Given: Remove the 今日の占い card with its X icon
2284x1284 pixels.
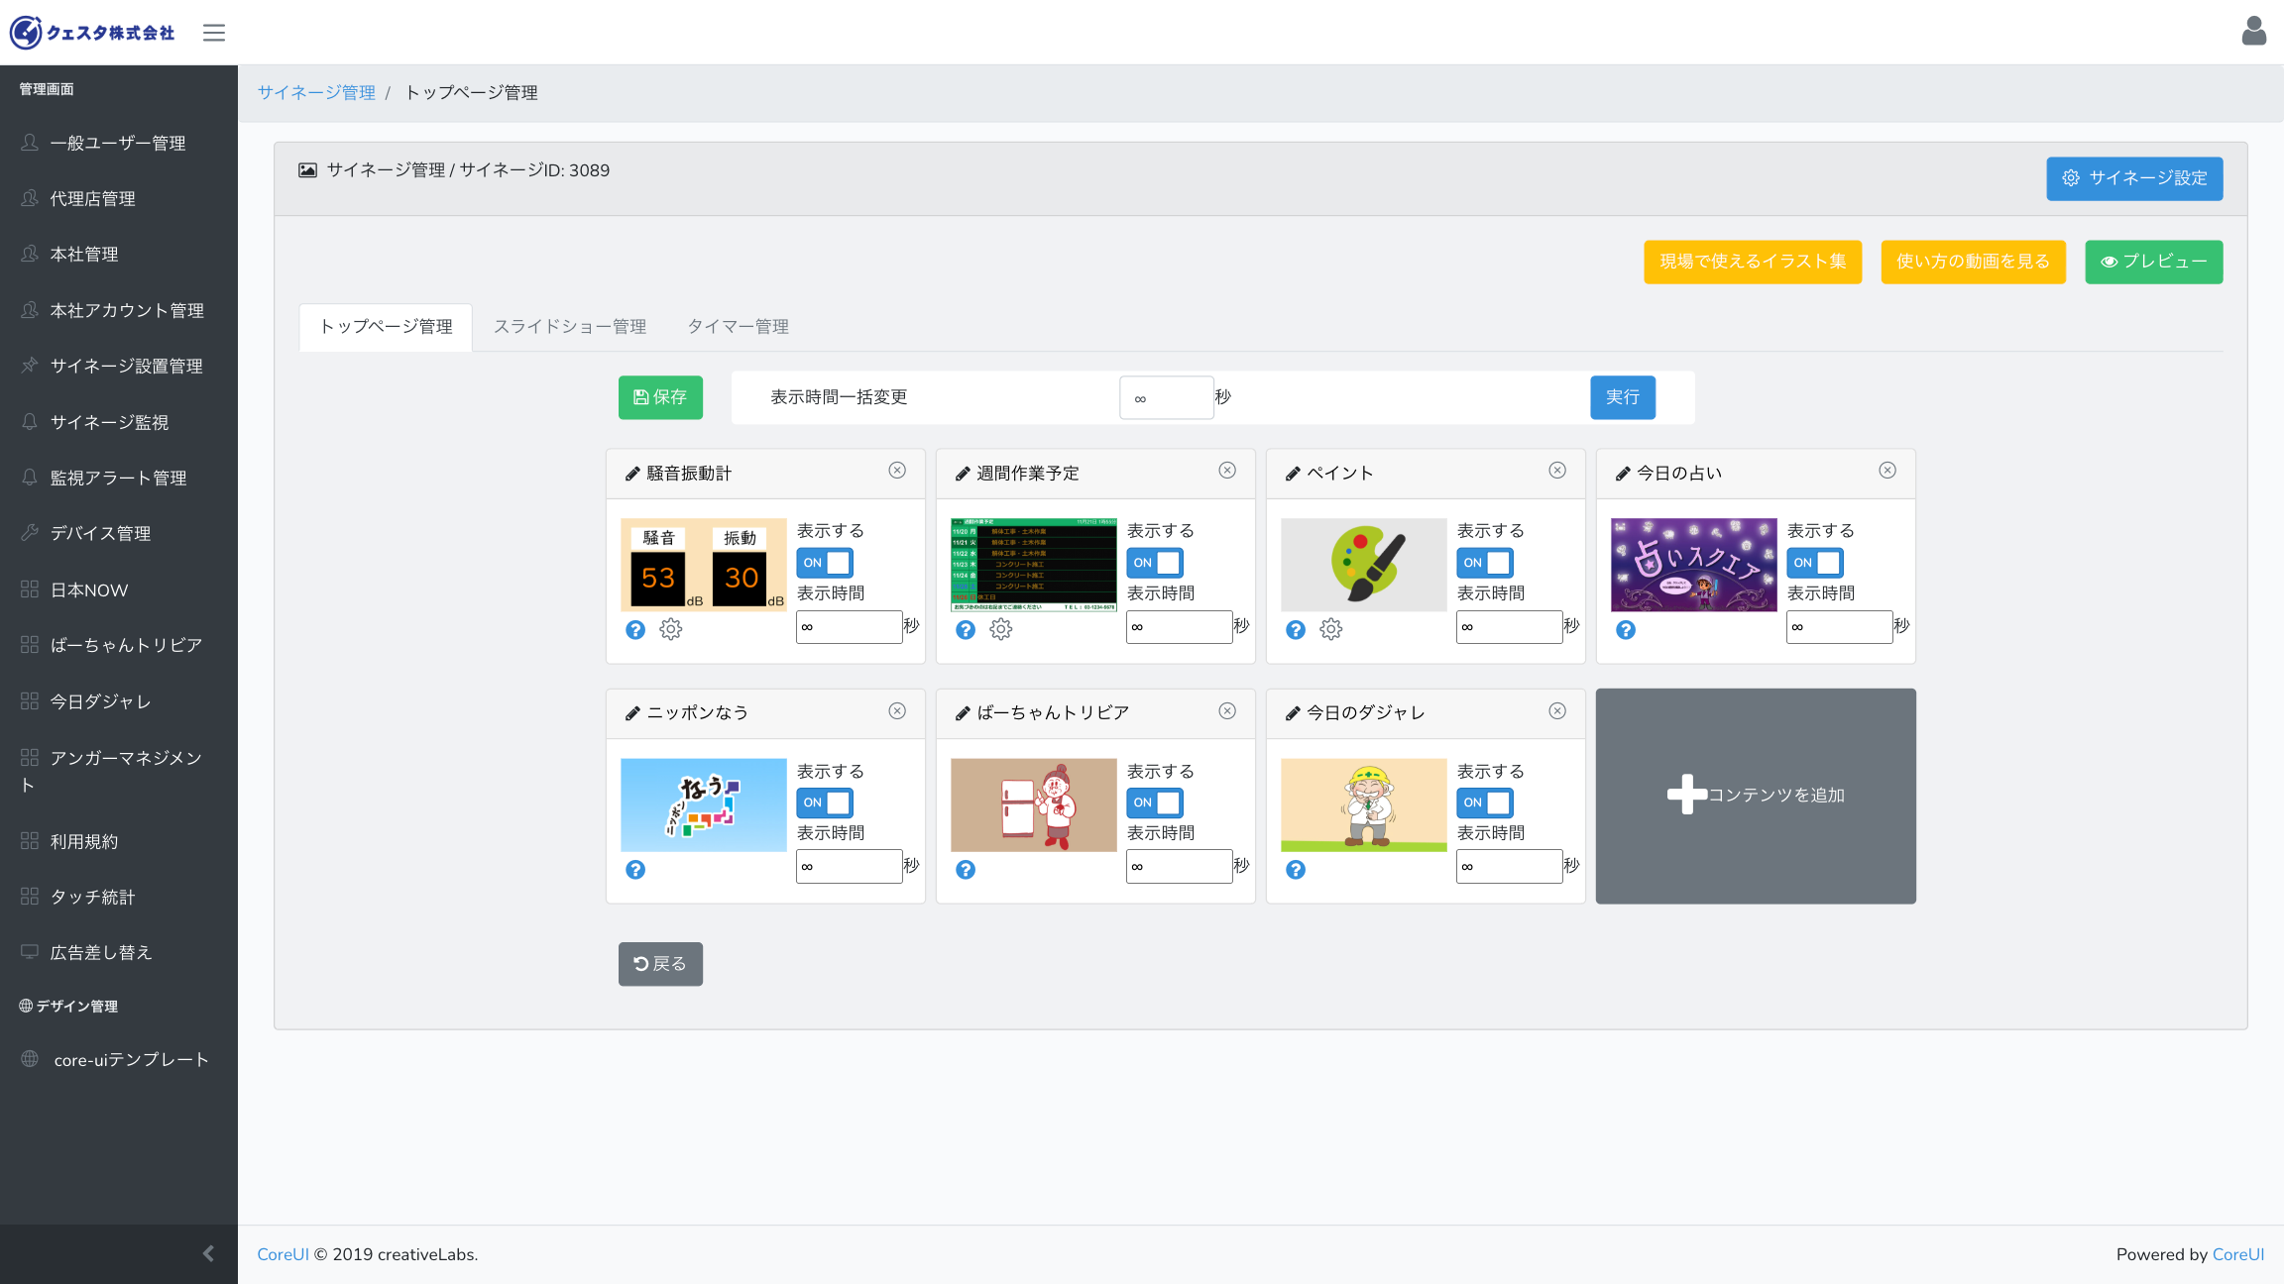Looking at the screenshot, I should pyautogui.click(x=1887, y=471).
